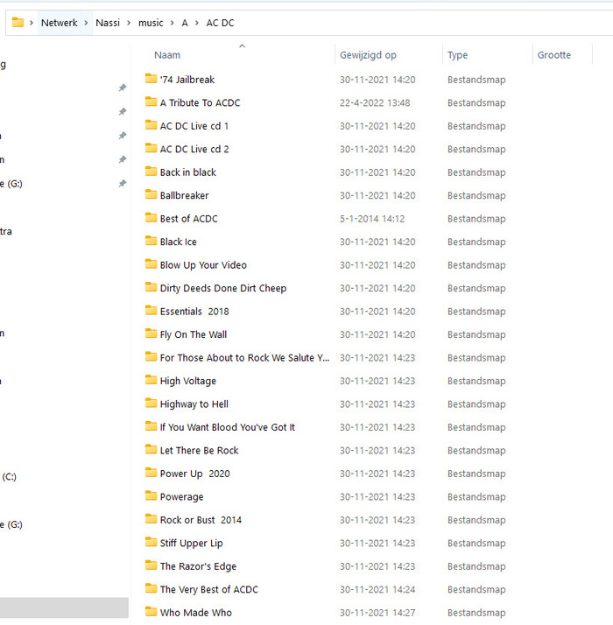Viewport: 613px width, 625px height.
Task: Click Bestandsmap type in the Ballbreaker row
Action: [x=476, y=196]
